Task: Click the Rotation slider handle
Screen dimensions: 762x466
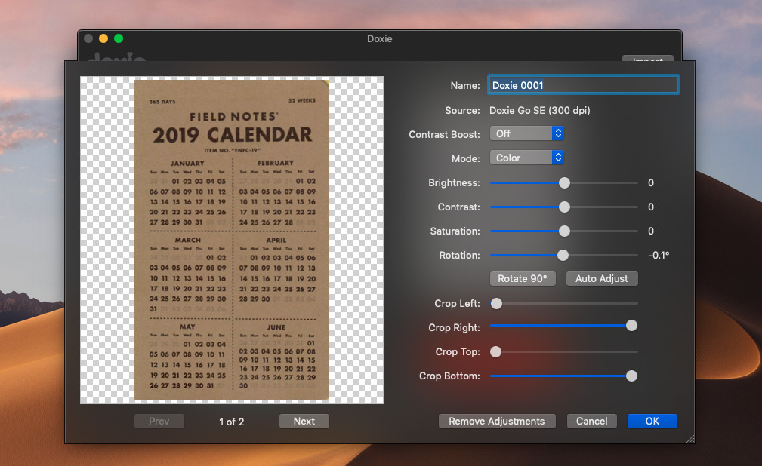Action: [563, 256]
